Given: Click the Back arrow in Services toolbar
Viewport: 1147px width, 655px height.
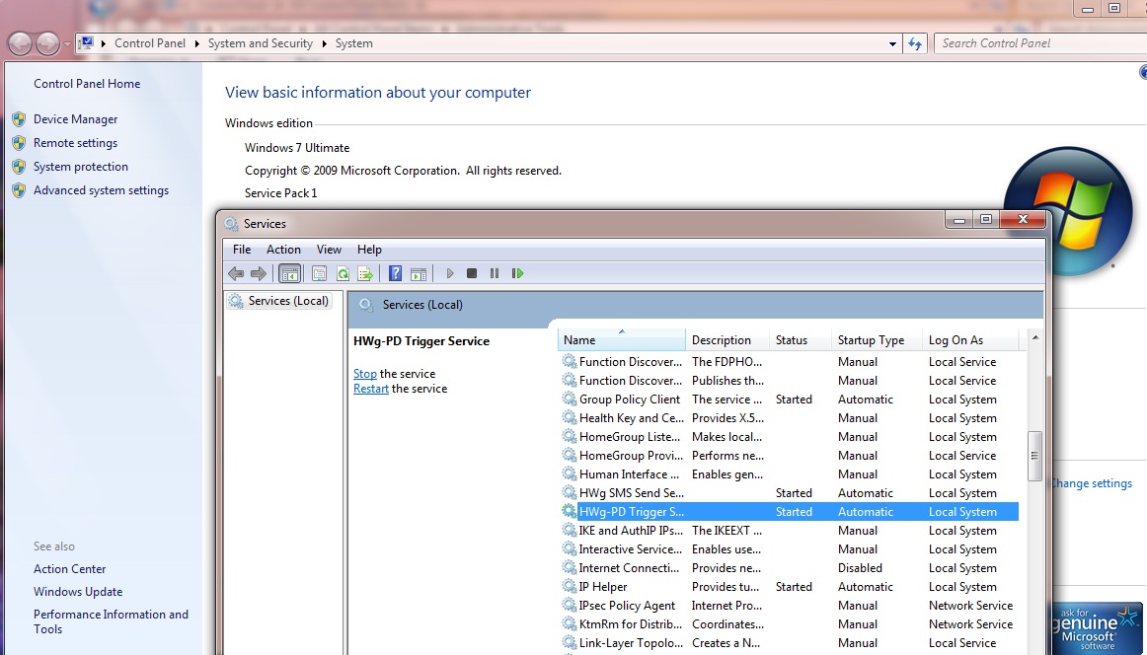Looking at the screenshot, I should pyautogui.click(x=236, y=273).
